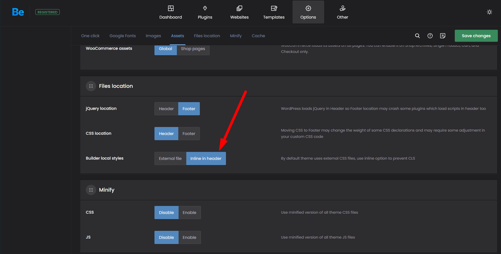Enable JS minification

189,237
